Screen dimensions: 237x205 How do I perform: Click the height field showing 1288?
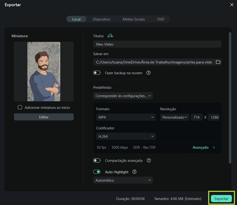214,117
